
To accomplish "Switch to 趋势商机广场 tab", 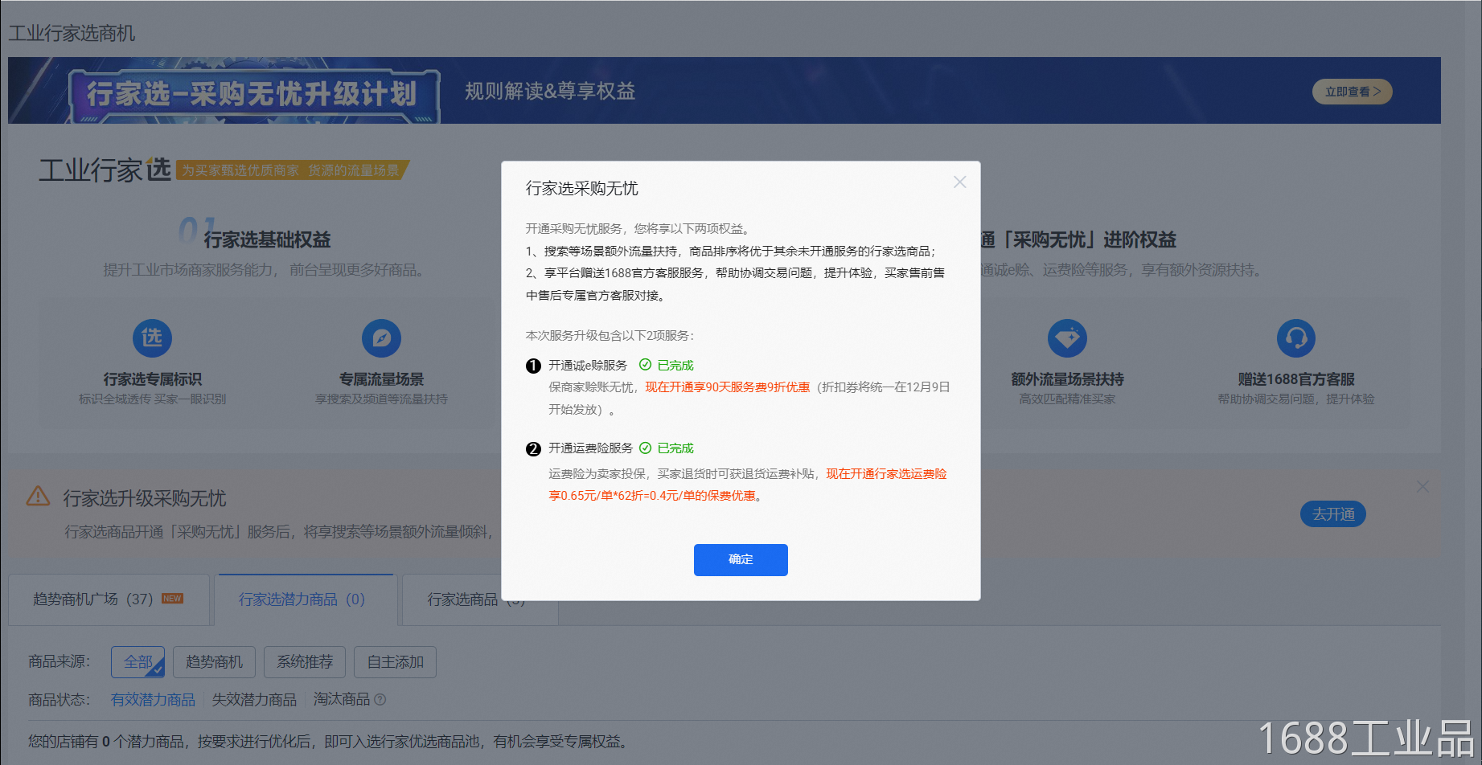I will [x=108, y=599].
